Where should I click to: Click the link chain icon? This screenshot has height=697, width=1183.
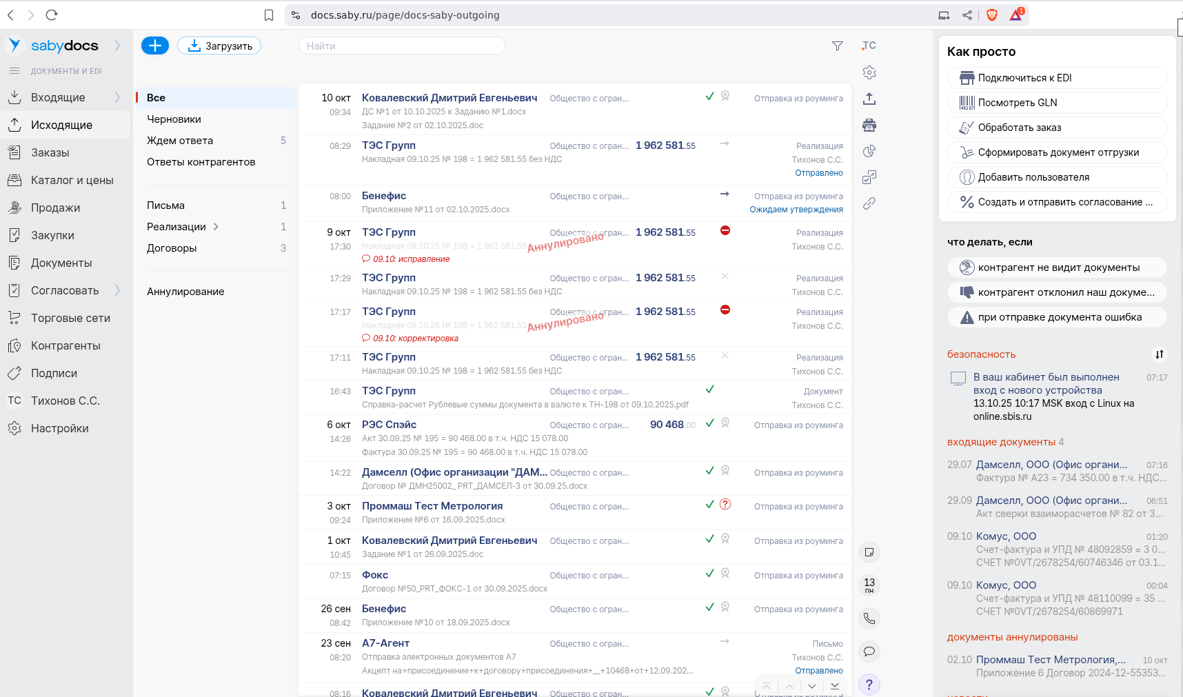869,203
